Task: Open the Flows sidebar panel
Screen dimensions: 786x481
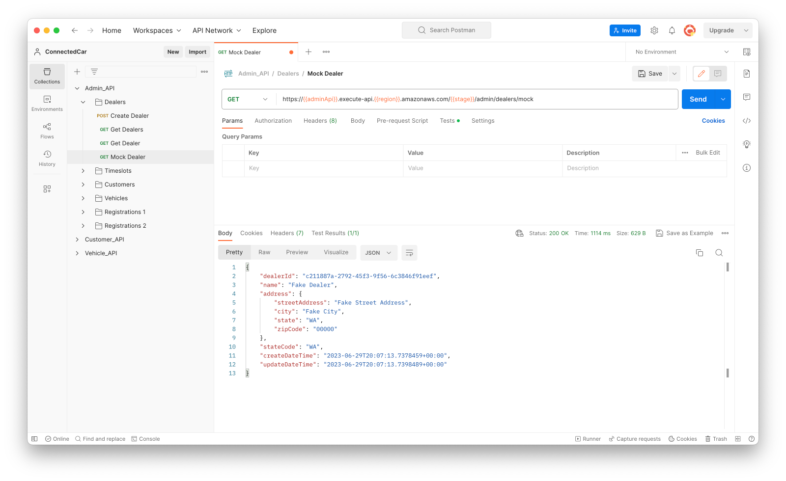Action: [47, 131]
